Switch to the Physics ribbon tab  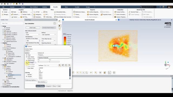coord(23,7)
